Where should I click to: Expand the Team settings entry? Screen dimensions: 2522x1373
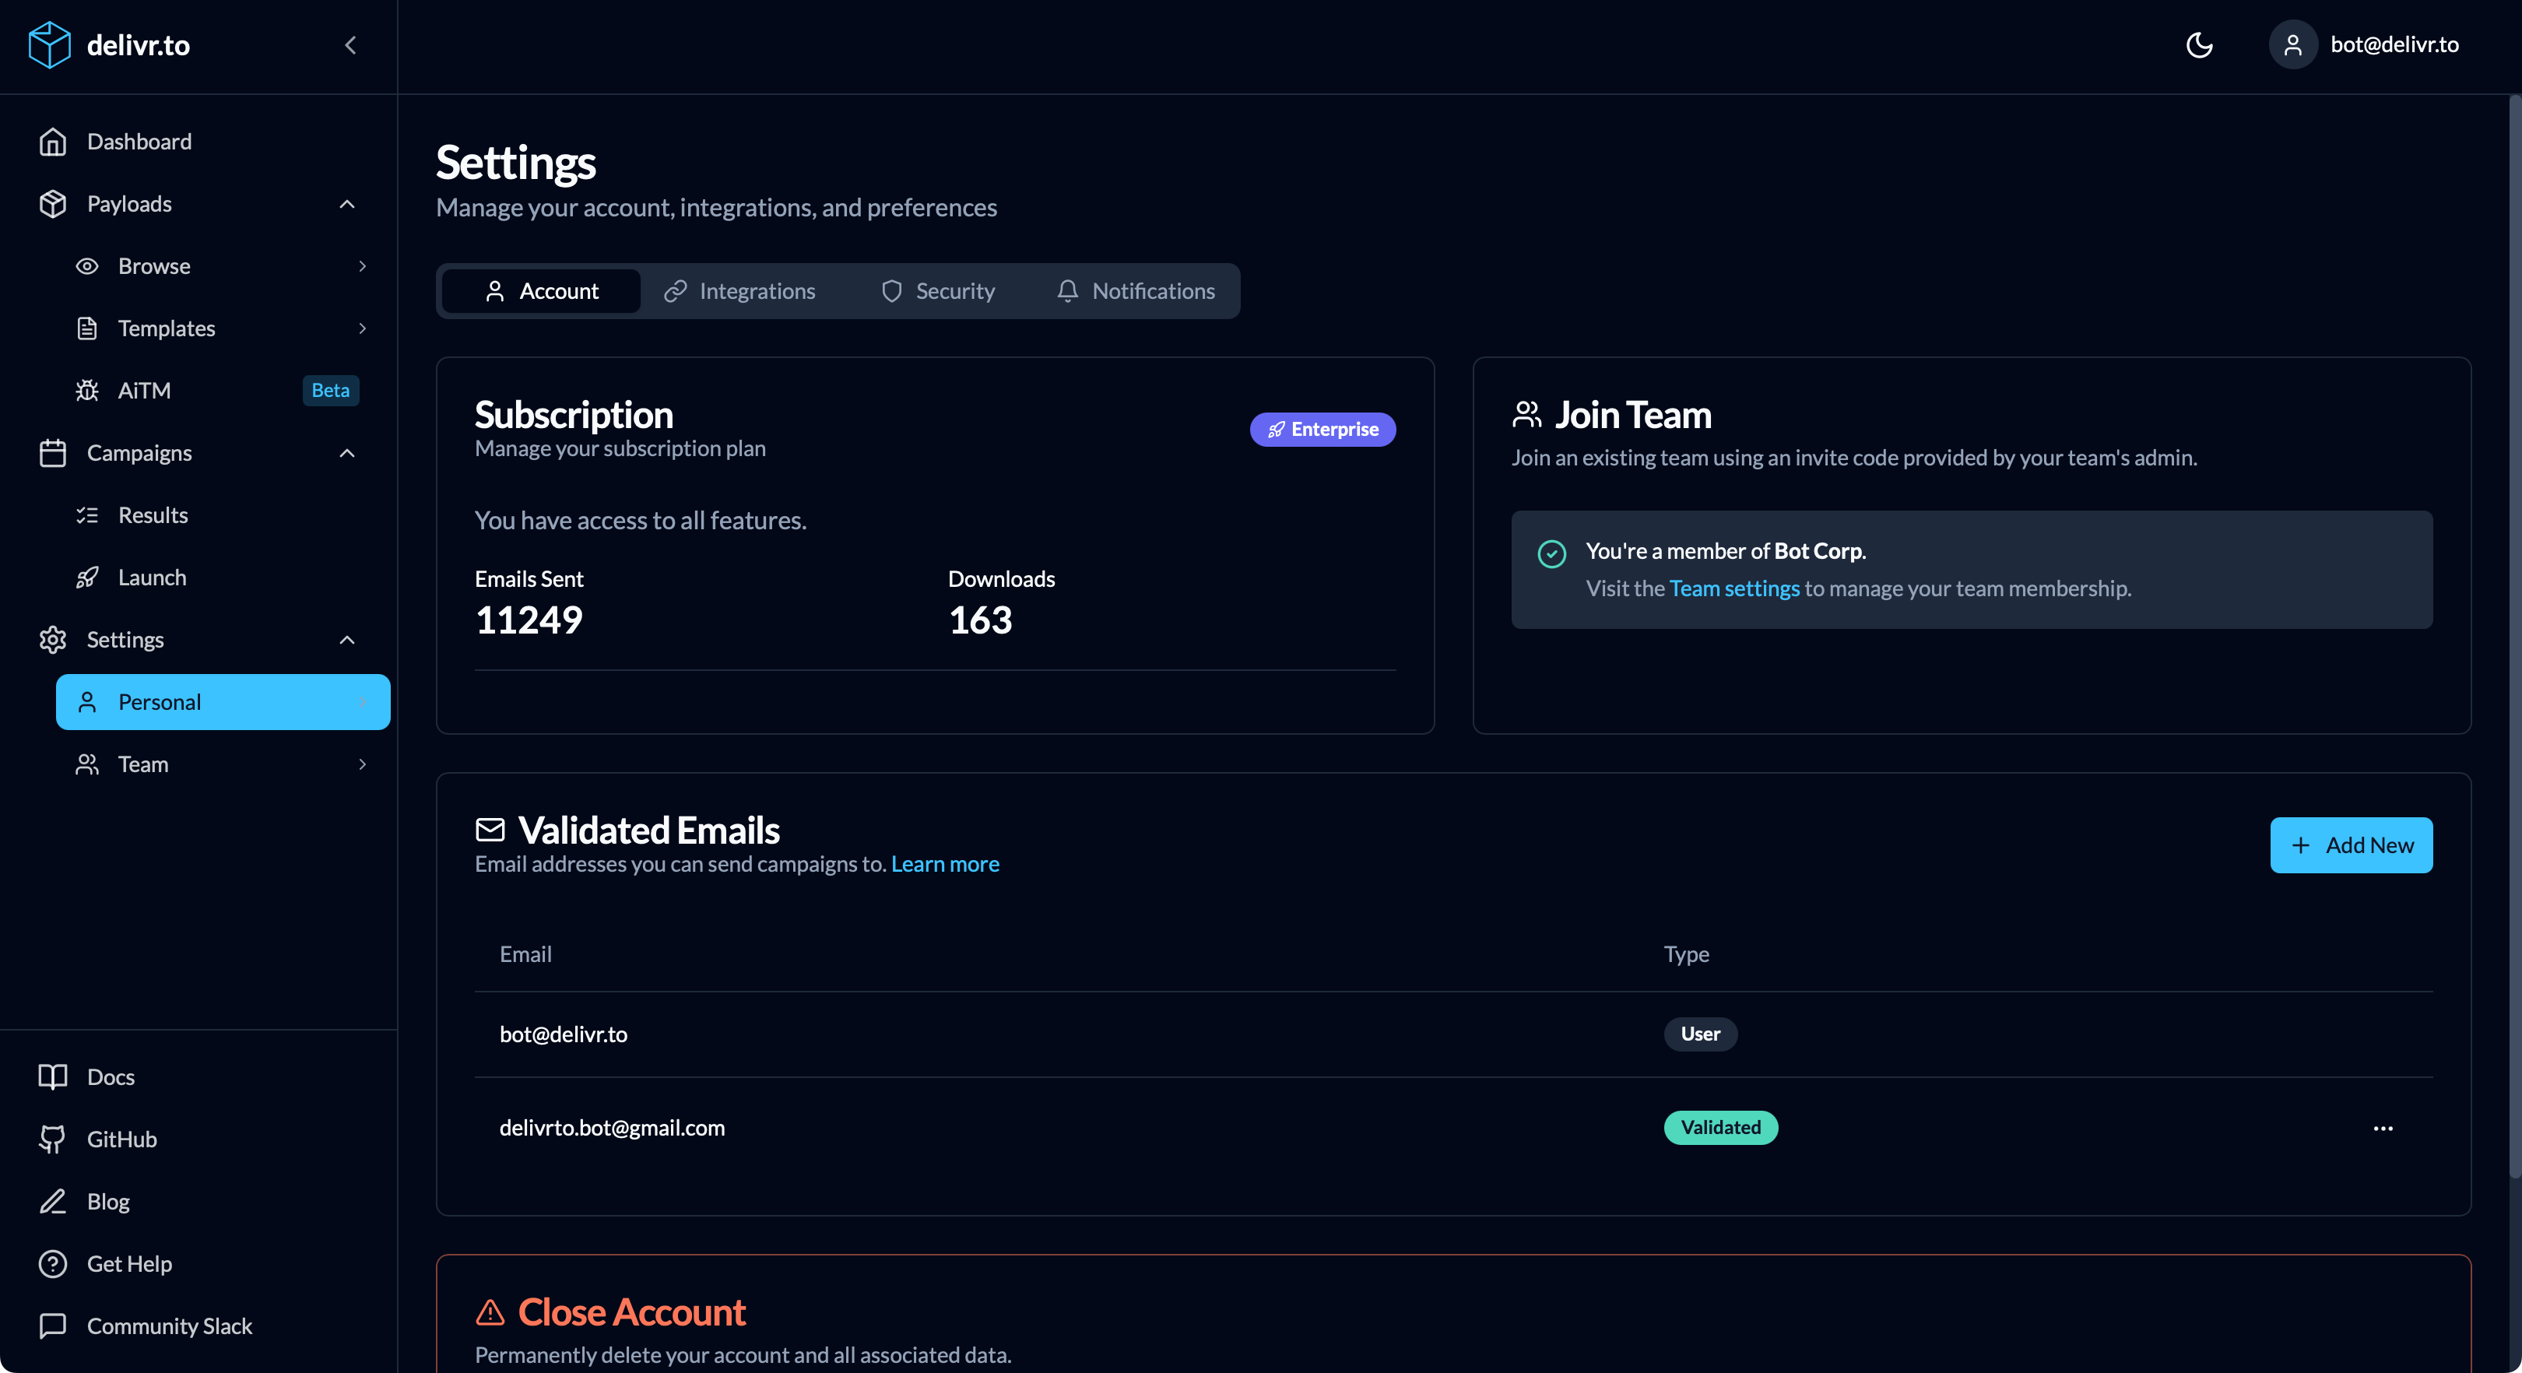(x=364, y=765)
